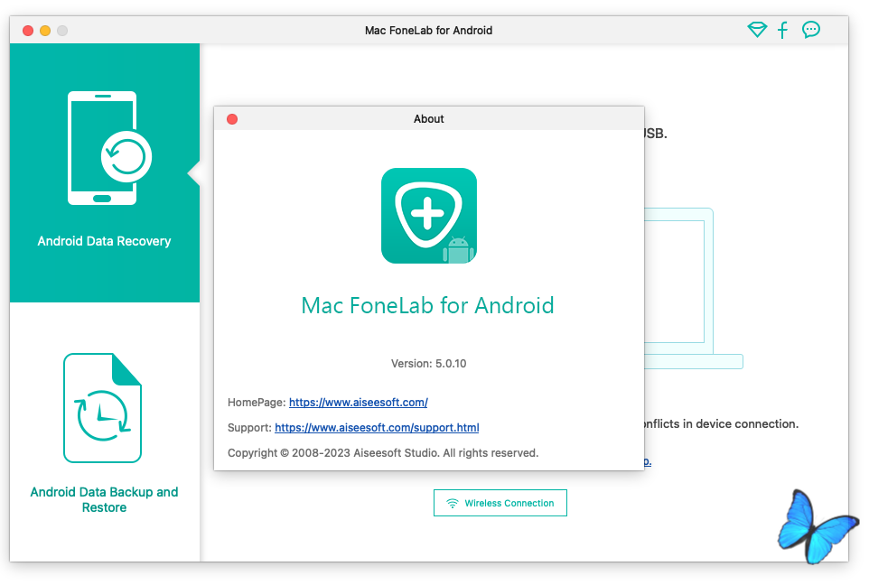Viewport: 869px width, 585px height.
Task: Click the Version: 5.0.10 text
Action: click(428, 364)
